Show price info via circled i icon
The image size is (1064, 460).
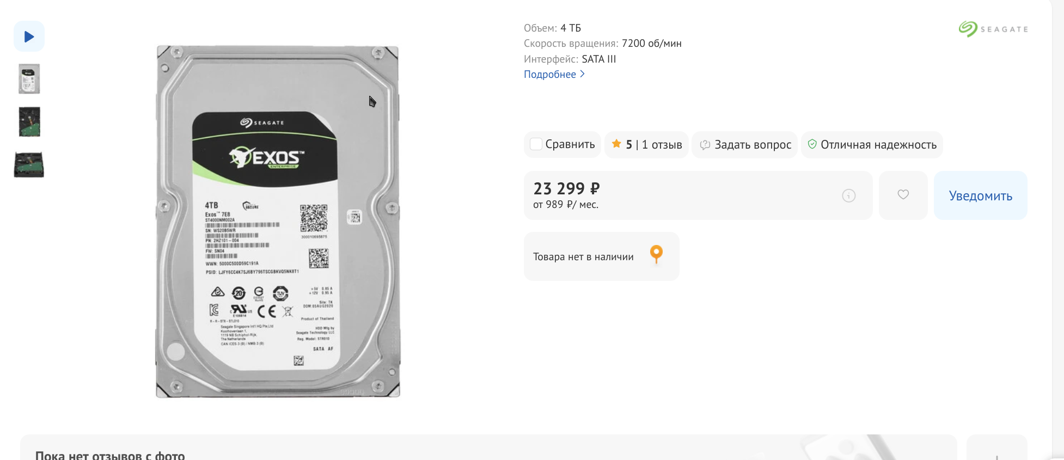[x=848, y=196]
